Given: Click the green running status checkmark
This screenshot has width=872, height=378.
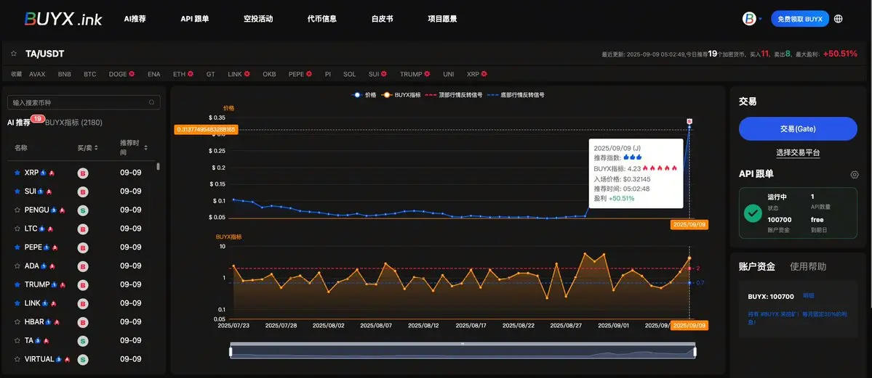Looking at the screenshot, I should [753, 213].
